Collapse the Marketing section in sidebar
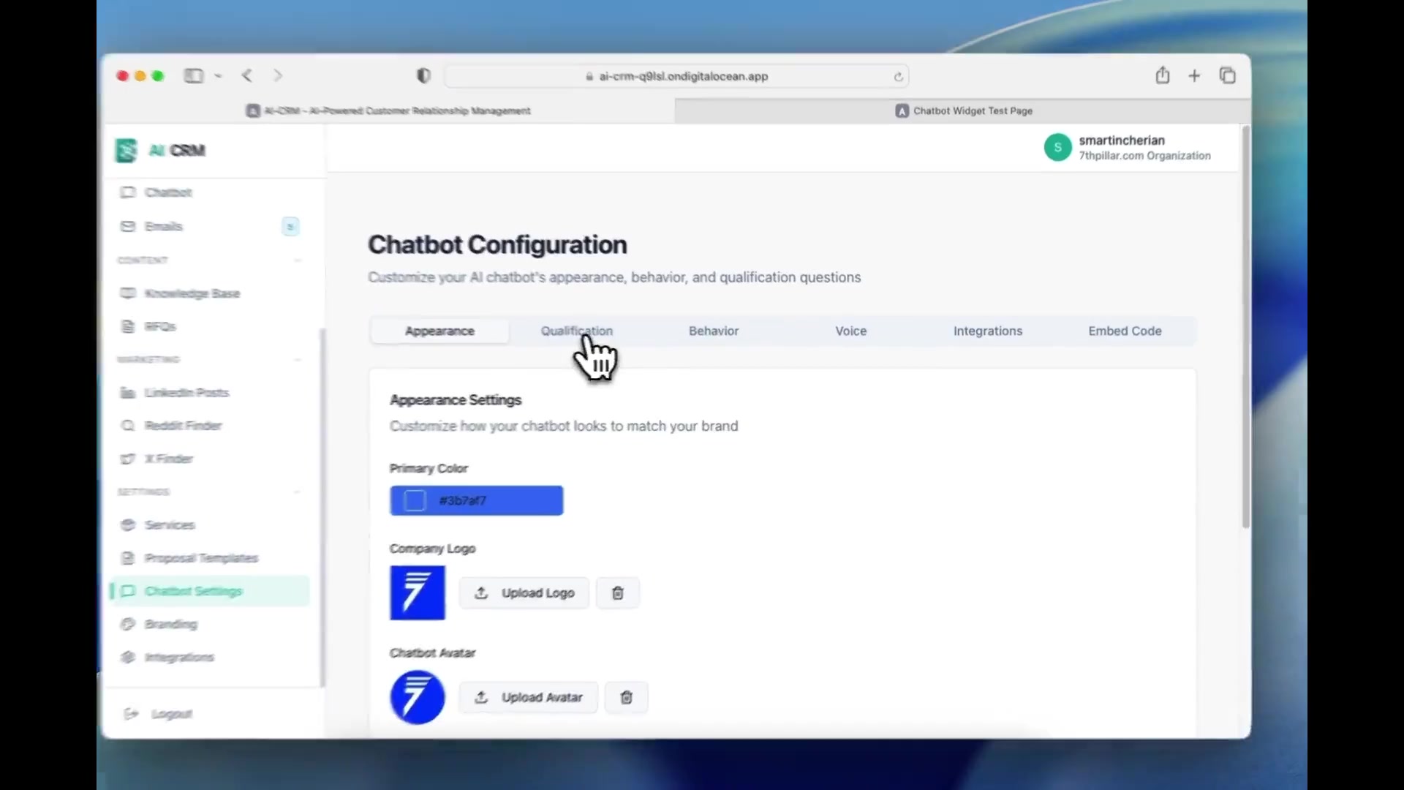Image resolution: width=1404 pixels, height=790 pixels. (x=298, y=360)
